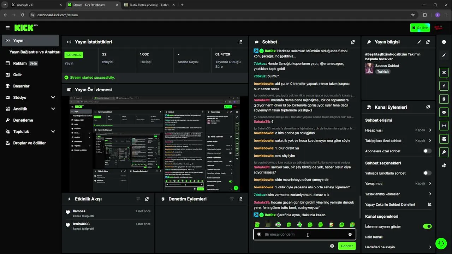452x254 pixels.
Task: Open Droplar ve ödüller sidebar item
Action: pyautogui.click(x=30, y=143)
